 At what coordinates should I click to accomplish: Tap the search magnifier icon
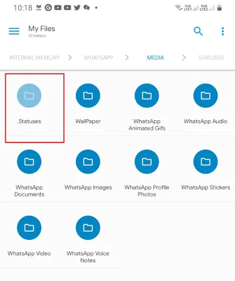pyautogui.click(x=198, y=31)
